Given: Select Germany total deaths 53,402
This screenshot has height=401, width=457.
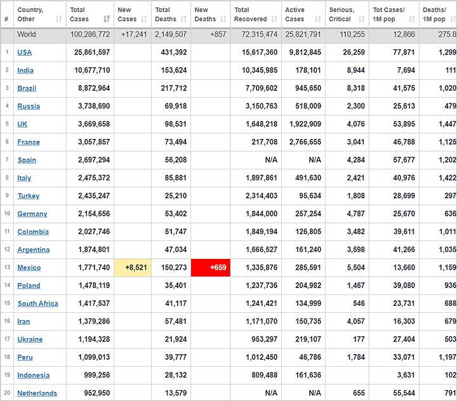Looking at the screenshot, I should pyautogui.click(x=176, y=214).
